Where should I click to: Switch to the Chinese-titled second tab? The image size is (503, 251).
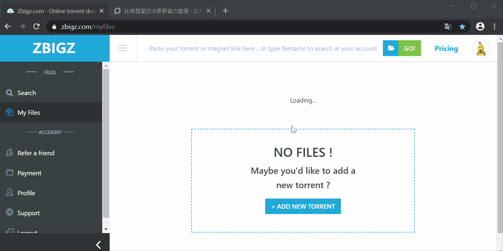click(x=162, y=11)
